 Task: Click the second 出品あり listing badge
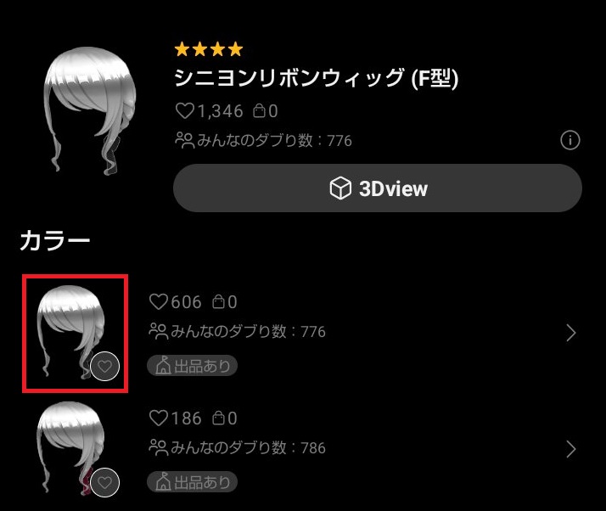tap(192, 482)
